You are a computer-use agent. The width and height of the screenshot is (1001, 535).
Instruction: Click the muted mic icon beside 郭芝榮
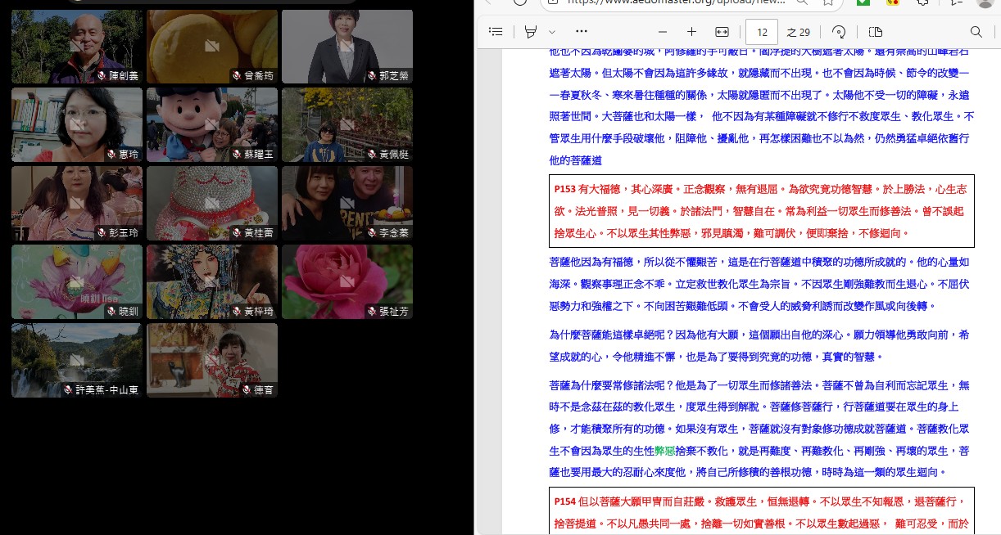(370, 76)
